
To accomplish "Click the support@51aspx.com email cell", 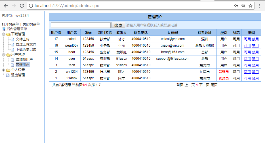I will click(173, 59).
